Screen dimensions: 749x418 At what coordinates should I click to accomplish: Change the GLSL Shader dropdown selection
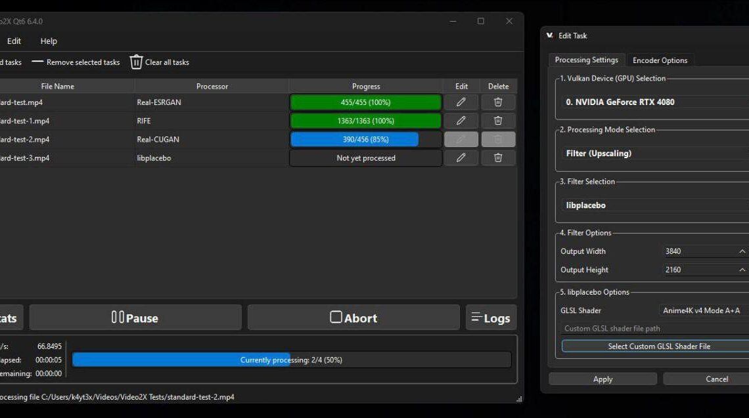pyautogui.click(x=703, y=310)
